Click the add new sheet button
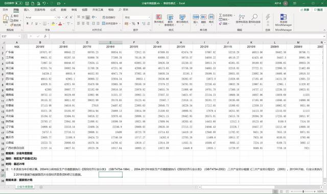The height and width of the screenshot is (194, 327). (41, 187)
